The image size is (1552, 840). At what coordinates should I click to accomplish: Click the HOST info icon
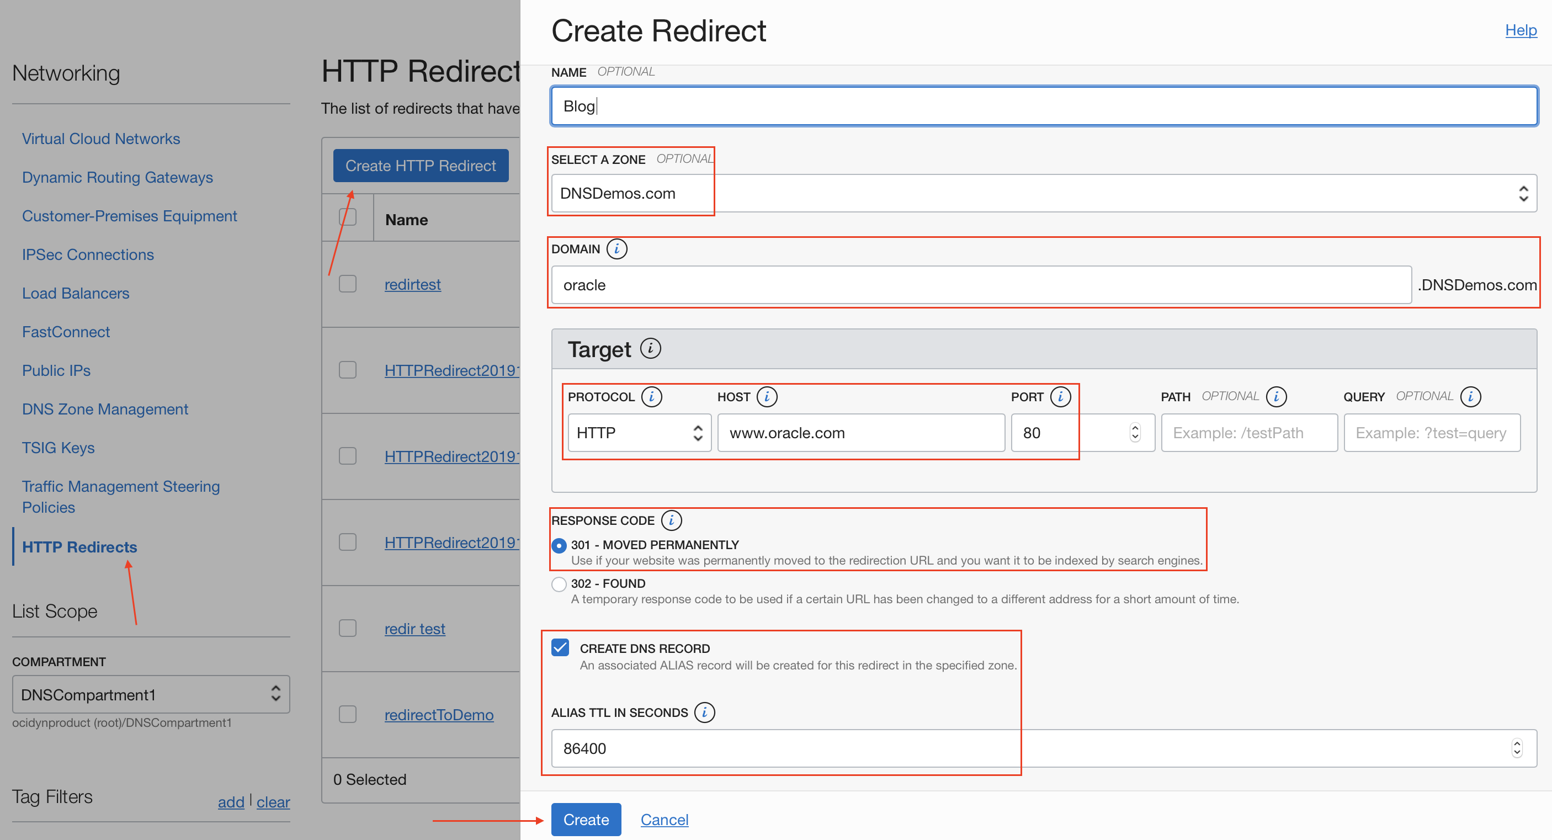tap(767, 396)
